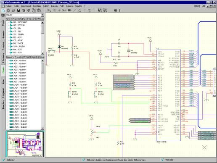Screen dimensions: 217x163
Task: Select the circle drawing tool
Action: pyautogui.click(x=79, y=11)
